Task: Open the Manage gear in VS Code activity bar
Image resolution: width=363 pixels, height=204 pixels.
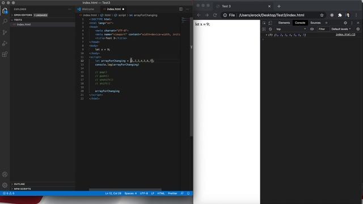Action: point(5,185)
